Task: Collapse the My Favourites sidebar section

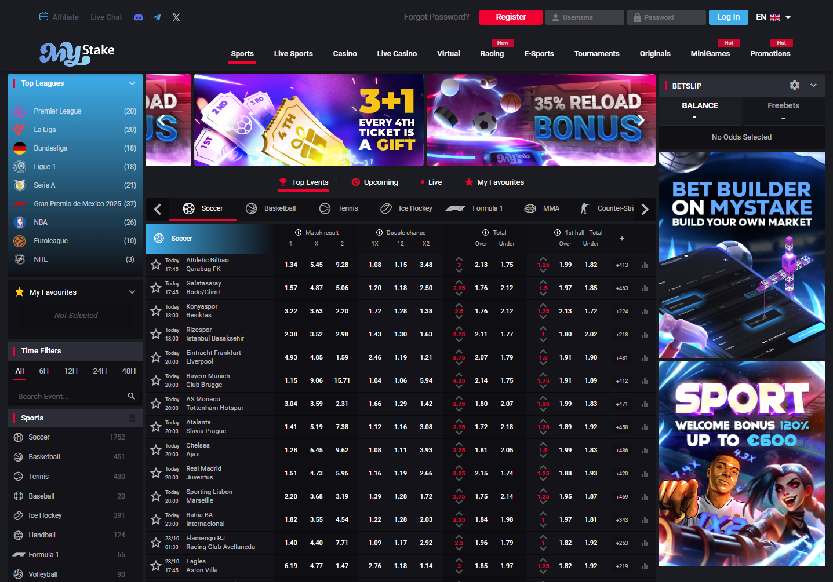Action: click(x=132, y=292)
